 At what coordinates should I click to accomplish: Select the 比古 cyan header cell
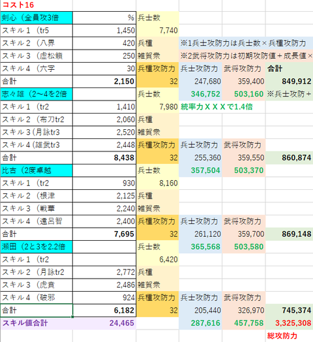(37, 170)
